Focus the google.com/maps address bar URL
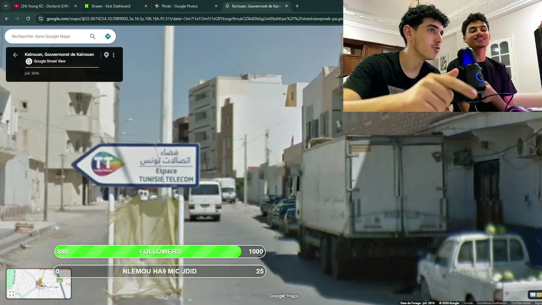This screenshot has height=305, width=542. [194, 19]
